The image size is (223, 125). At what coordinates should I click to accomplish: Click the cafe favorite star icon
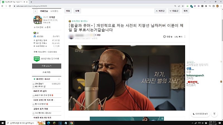point(35,11)
